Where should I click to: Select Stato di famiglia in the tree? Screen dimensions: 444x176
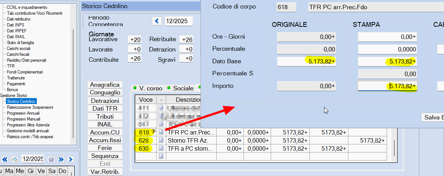21,43
